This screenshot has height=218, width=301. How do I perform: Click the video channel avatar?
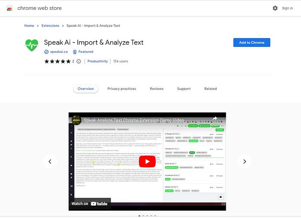76,120
